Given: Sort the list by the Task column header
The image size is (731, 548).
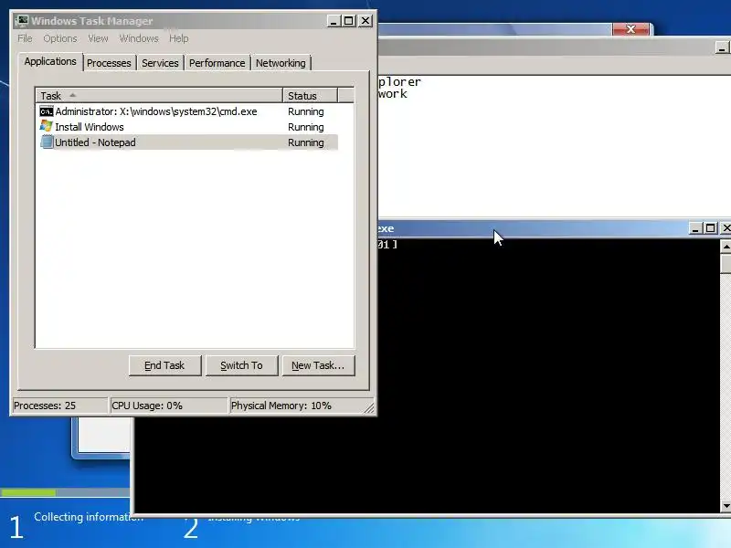Looking at the screenshot, I should point(159,96).
